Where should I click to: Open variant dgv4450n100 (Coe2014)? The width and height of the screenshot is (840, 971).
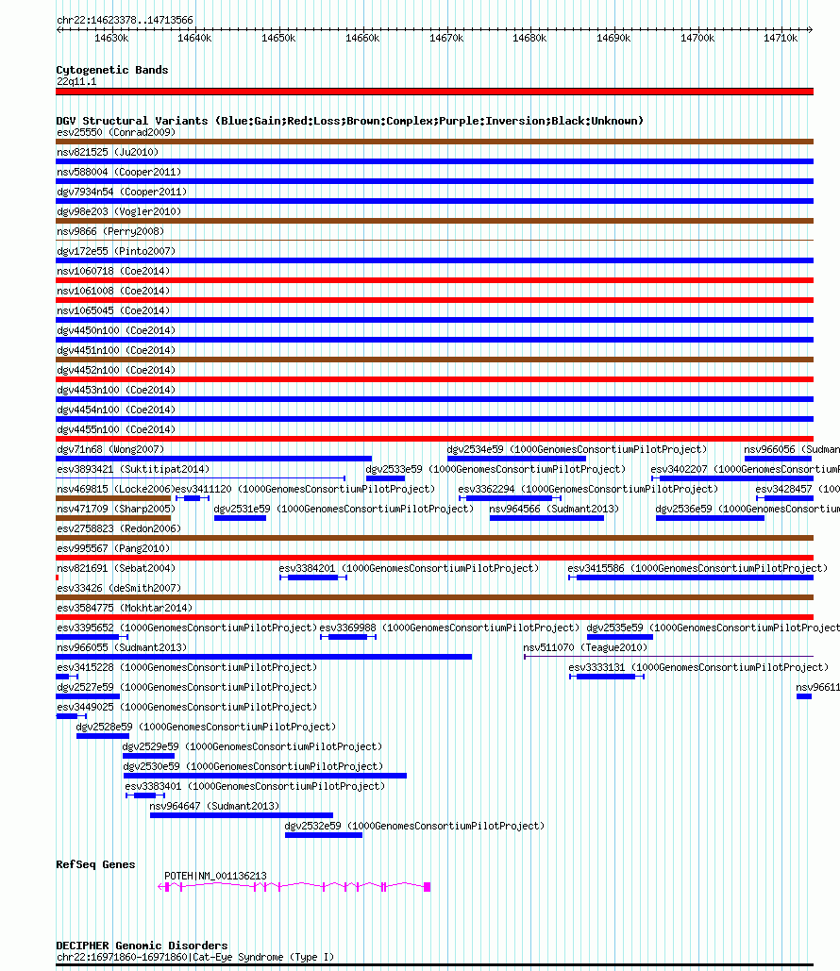tap(116, 330)
